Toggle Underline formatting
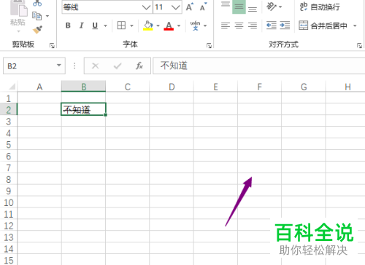The width and height of the screenshot is (365, 265). tap(95, 25)
